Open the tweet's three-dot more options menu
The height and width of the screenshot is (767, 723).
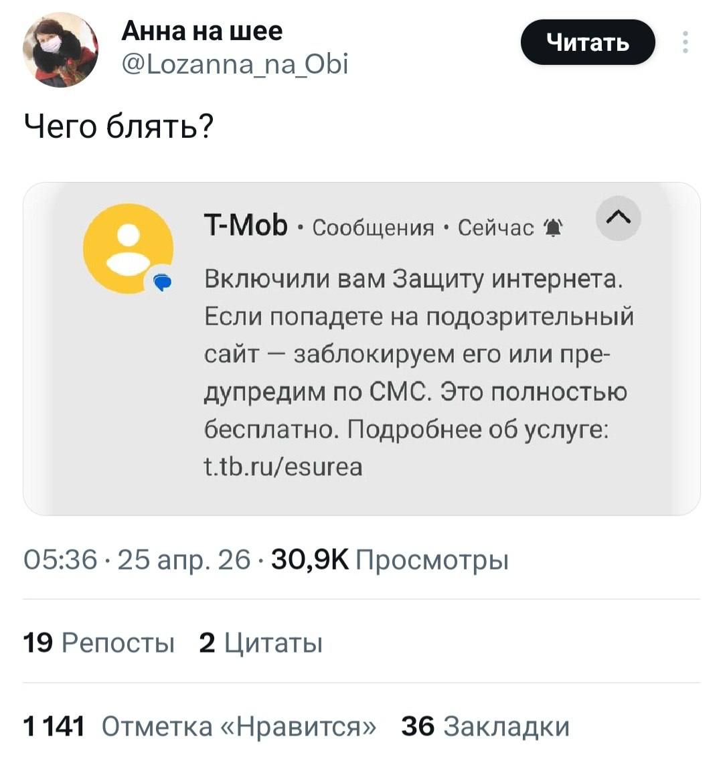click(x=684, y=42)
